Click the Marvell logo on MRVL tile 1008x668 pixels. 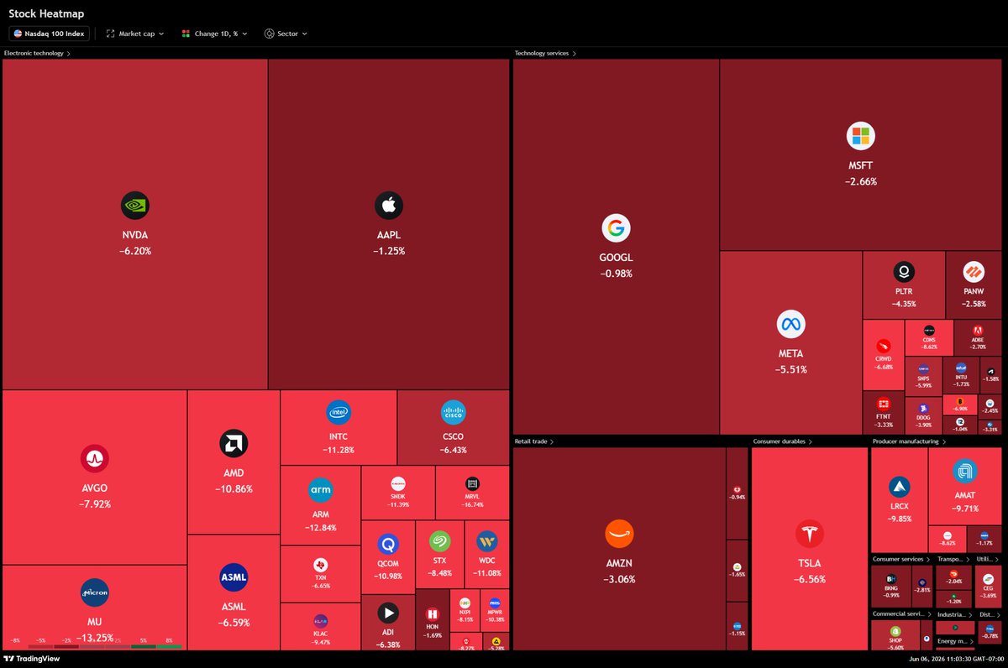coord(472,484)
